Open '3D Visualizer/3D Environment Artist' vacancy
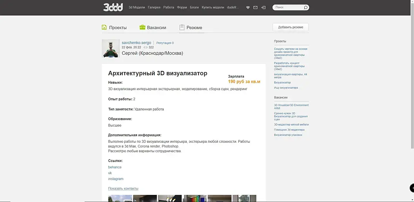Image resolution: width=414 pixels, height=202 pixels. pos(291,107)
